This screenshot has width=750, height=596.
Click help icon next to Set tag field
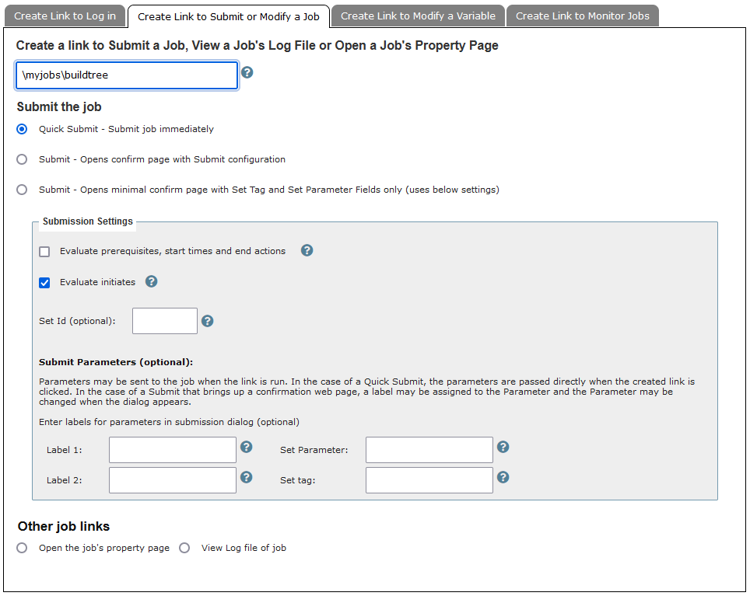pyautogui.click(x=503, y=477)
